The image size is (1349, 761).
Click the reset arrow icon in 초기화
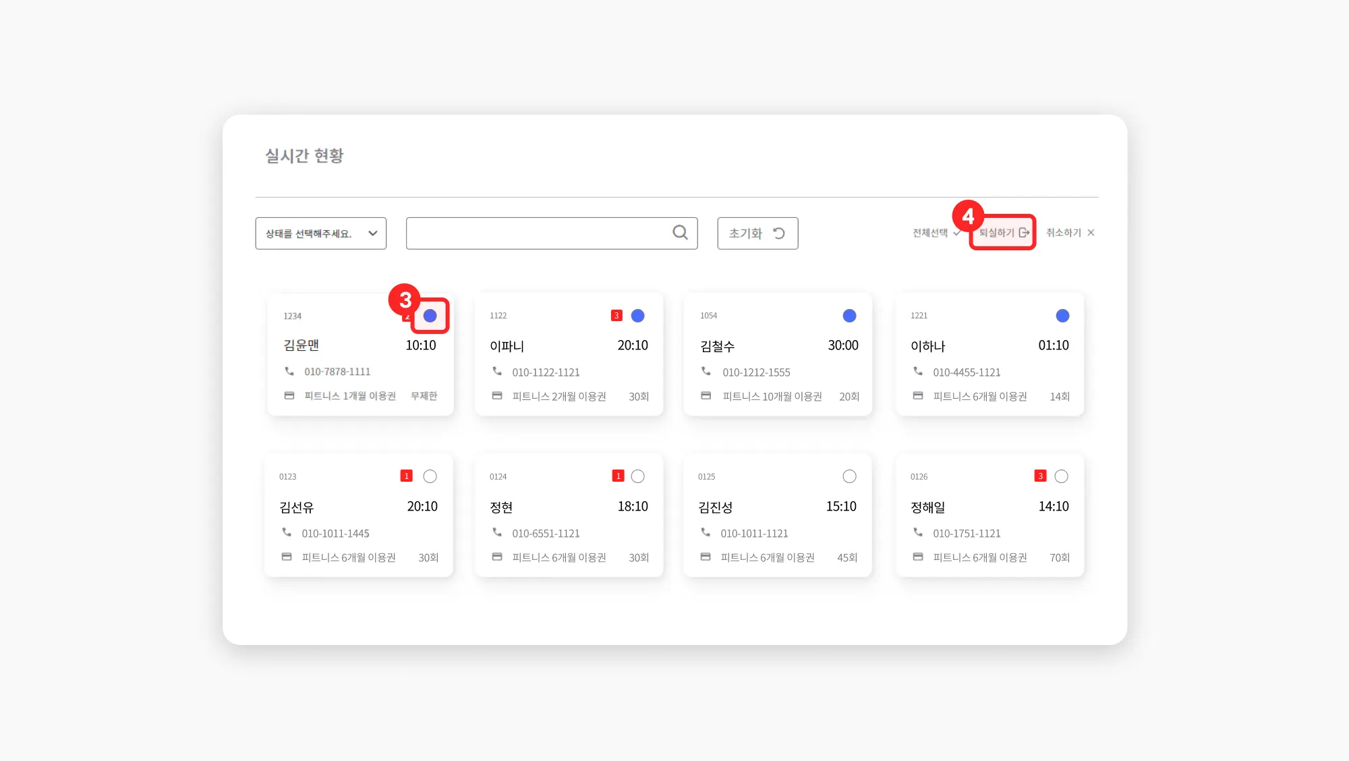tap(779, 233)
